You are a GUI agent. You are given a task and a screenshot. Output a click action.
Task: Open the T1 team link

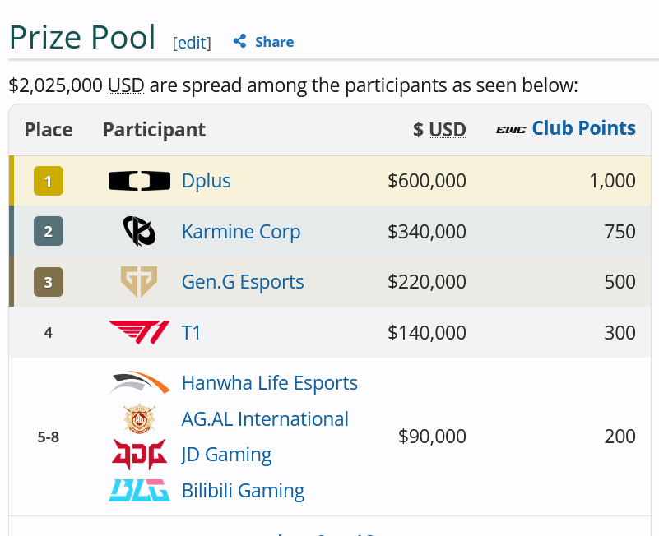tap(191, 333)
